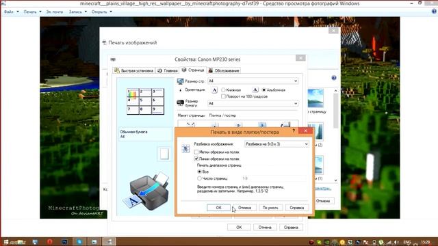Click the landscape orientation A icon

click(255, 90)
